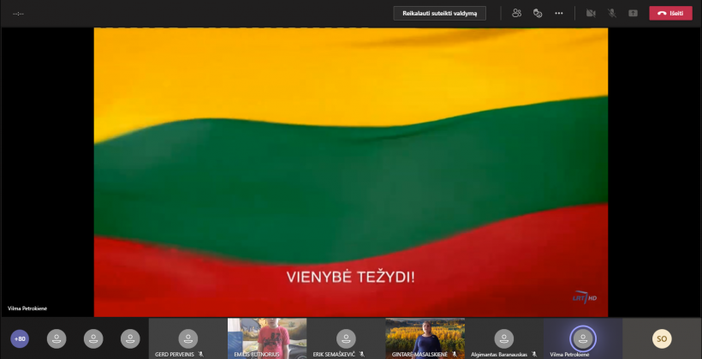
Task: Open the more actions ellipsis menu
Action: (559, 13)
